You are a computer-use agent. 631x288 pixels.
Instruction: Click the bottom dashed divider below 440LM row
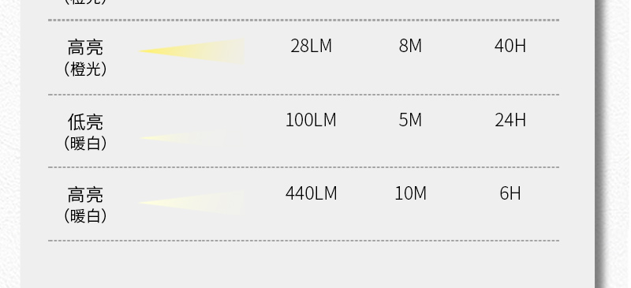point(304,241)
